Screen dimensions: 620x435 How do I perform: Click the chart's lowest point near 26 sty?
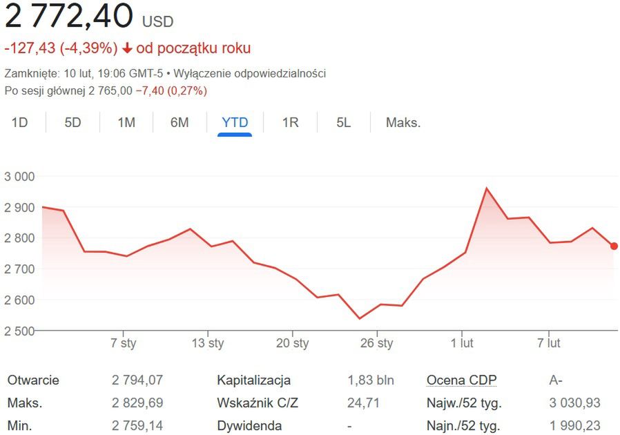[x=359, y=318]
